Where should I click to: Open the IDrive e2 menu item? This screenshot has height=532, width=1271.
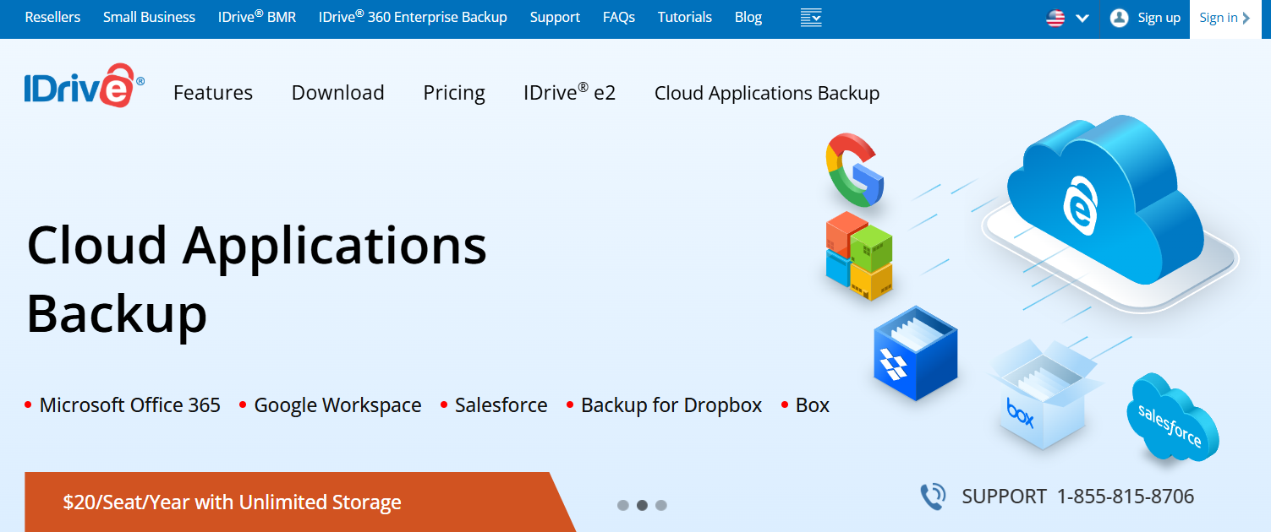click(x=570, y=92)
